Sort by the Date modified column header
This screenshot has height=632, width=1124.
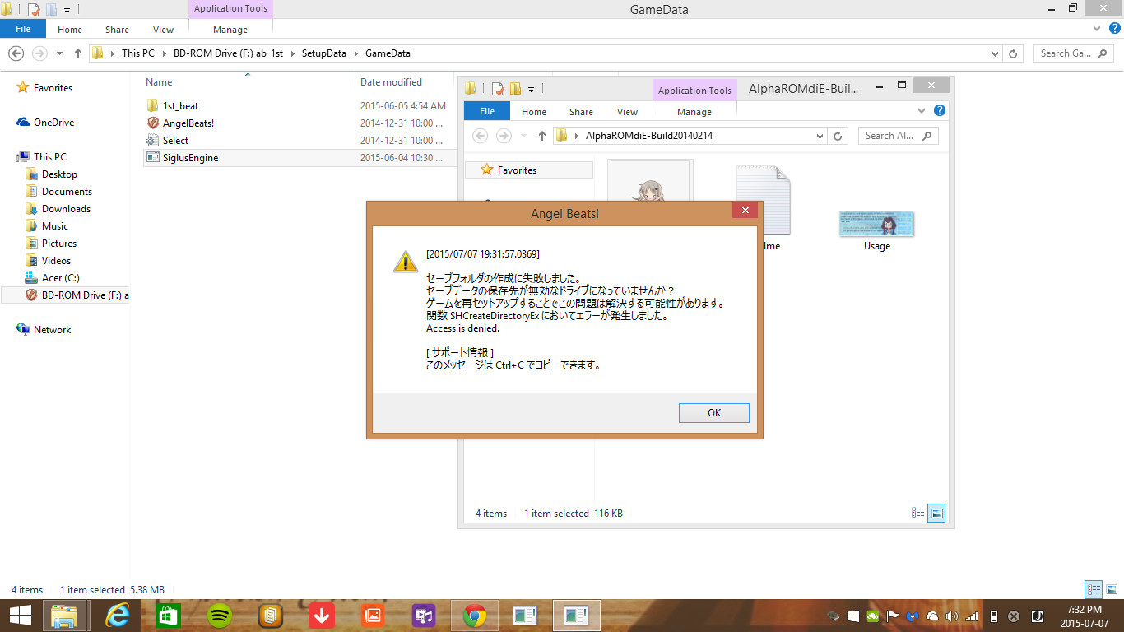pos(391,82)
